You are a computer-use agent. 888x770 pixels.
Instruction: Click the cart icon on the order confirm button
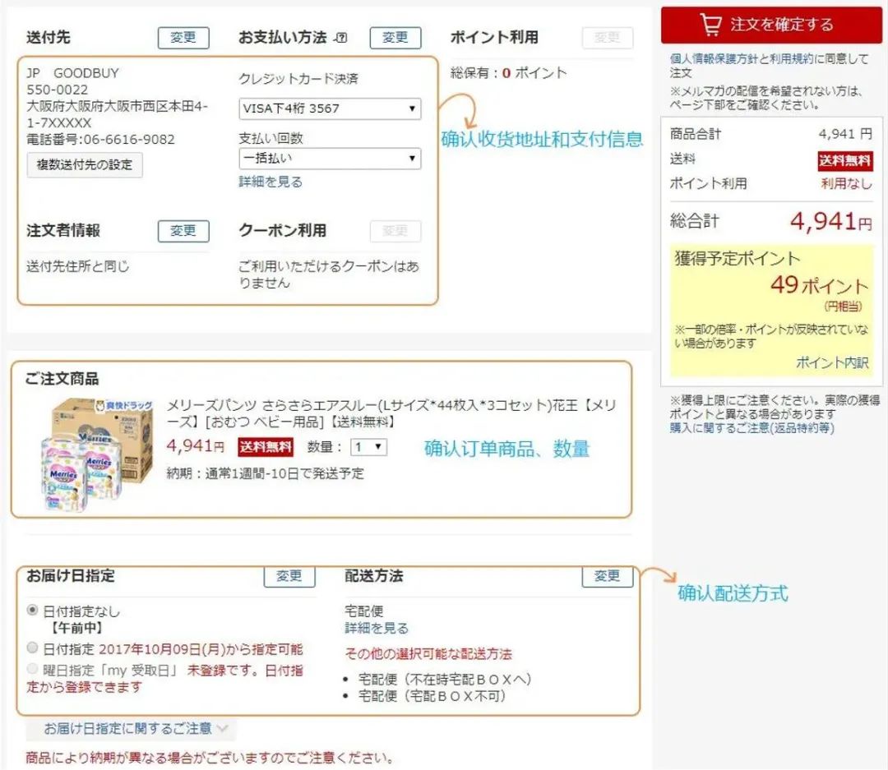point(710,25)
